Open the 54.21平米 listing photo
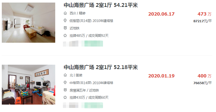216x112 pixels. coord(29,23)
